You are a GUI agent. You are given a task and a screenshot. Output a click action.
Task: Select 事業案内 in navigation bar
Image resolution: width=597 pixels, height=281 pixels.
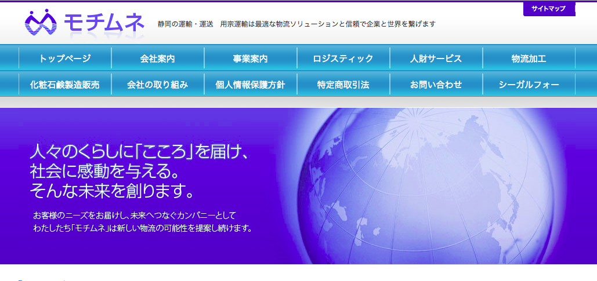251,59
